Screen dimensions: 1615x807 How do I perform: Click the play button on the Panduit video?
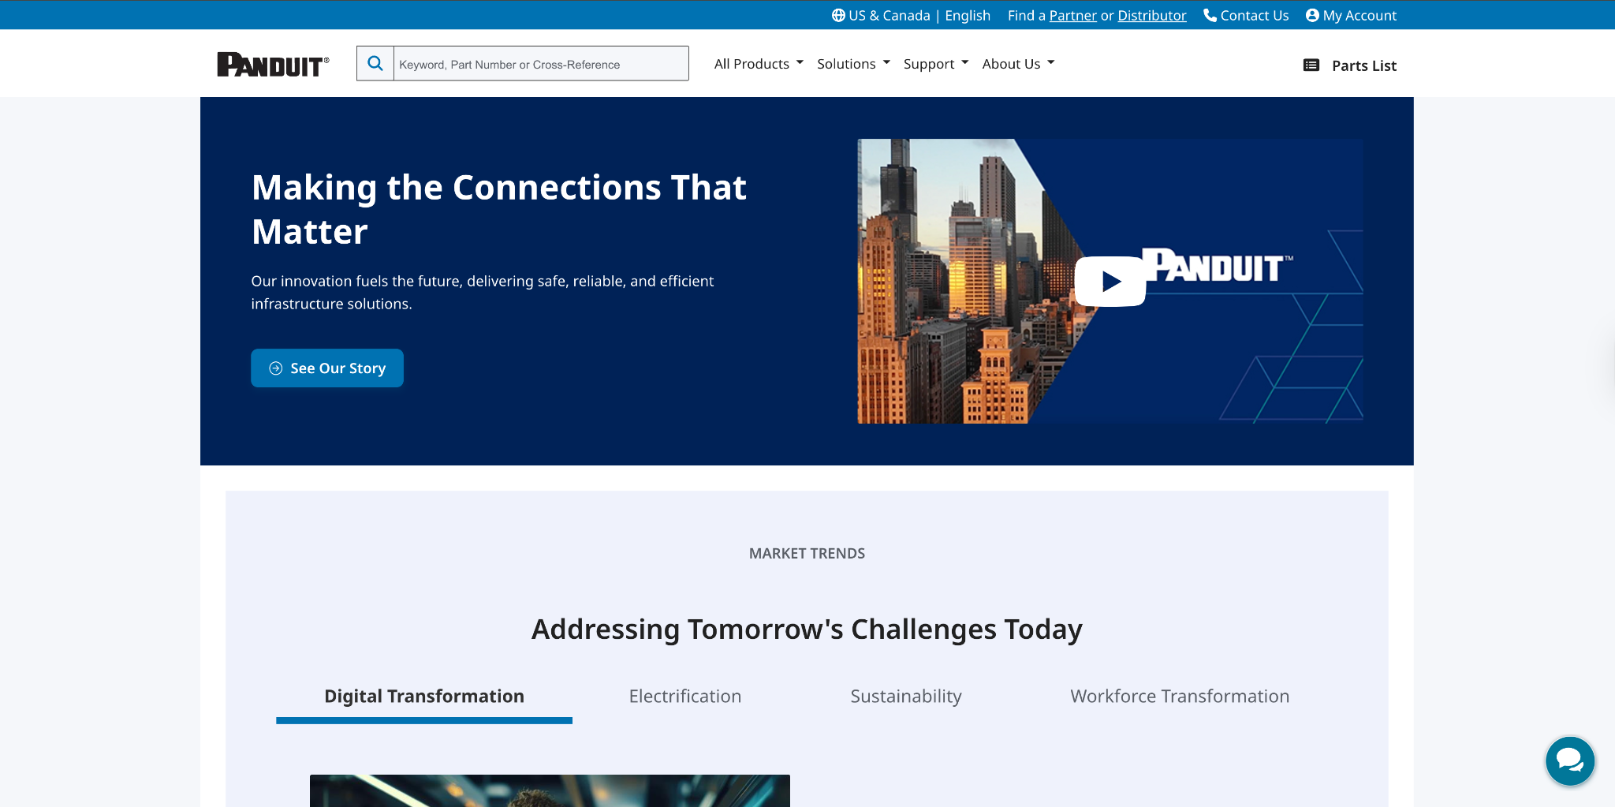1110,280
